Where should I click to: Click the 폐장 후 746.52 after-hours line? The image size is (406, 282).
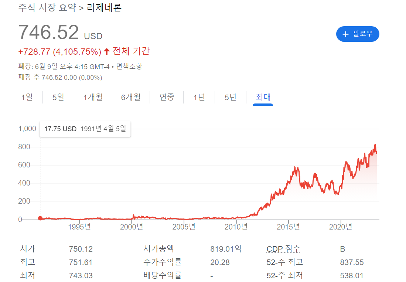point(60,77)
